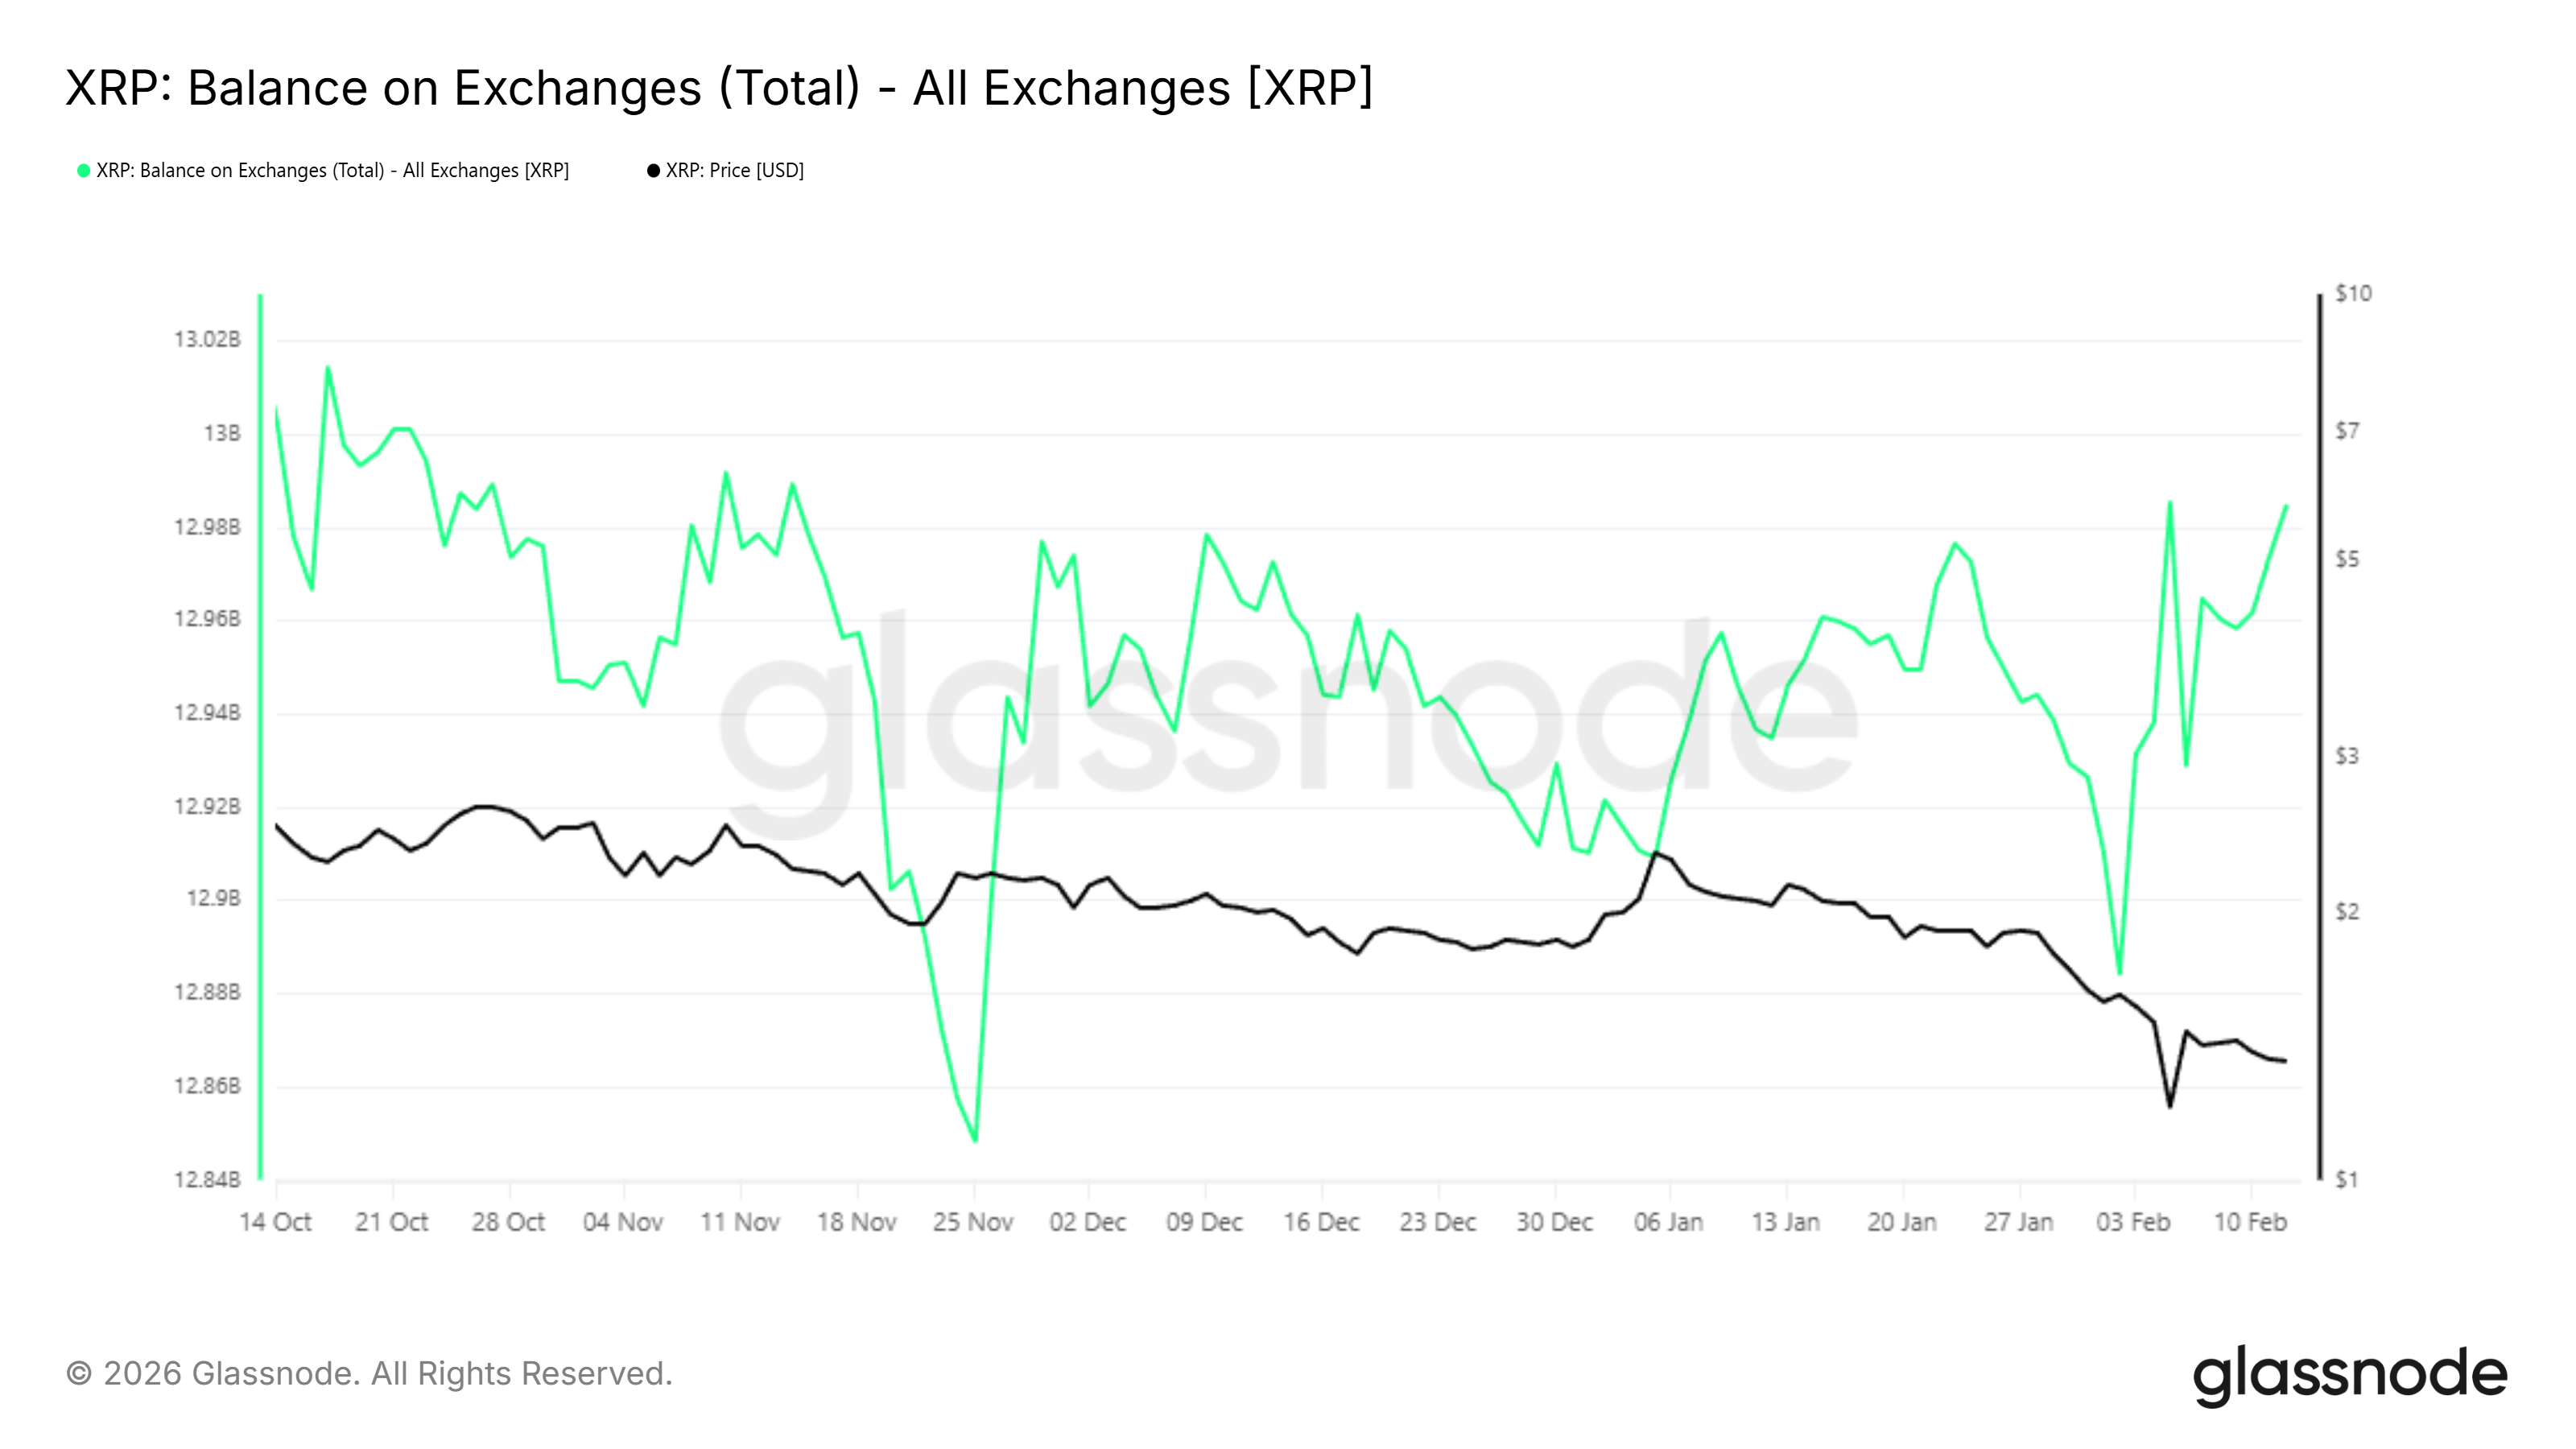2576x1449 pixels.
Task: Select the 25 Nov date label
Action: tap(973, 1222)
